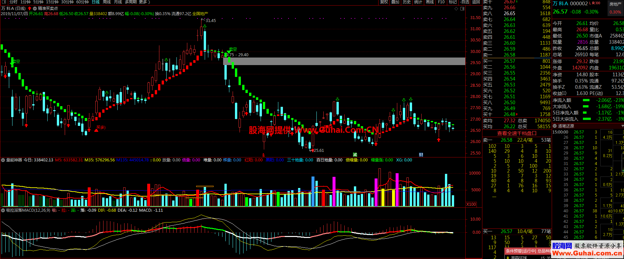Open the 多周期 multi-period view

click(131, 2)
